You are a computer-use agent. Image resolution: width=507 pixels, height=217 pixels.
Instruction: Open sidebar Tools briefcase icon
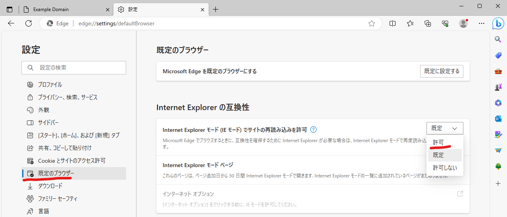498,71
